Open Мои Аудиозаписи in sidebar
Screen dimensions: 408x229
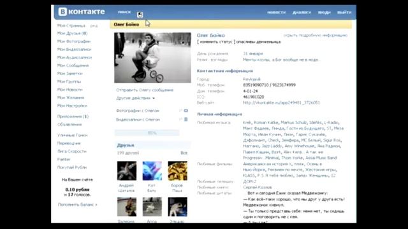[75, 57]
